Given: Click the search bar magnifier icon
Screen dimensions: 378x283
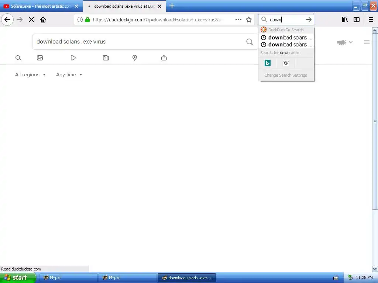Looking at the screenshot, I should click(264, 20).
